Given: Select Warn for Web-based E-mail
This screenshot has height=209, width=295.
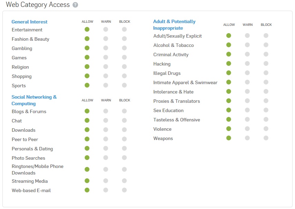Looking at the screenshot, I should (x=106, y=190).
